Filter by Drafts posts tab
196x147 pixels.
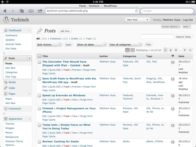point(74,39)
